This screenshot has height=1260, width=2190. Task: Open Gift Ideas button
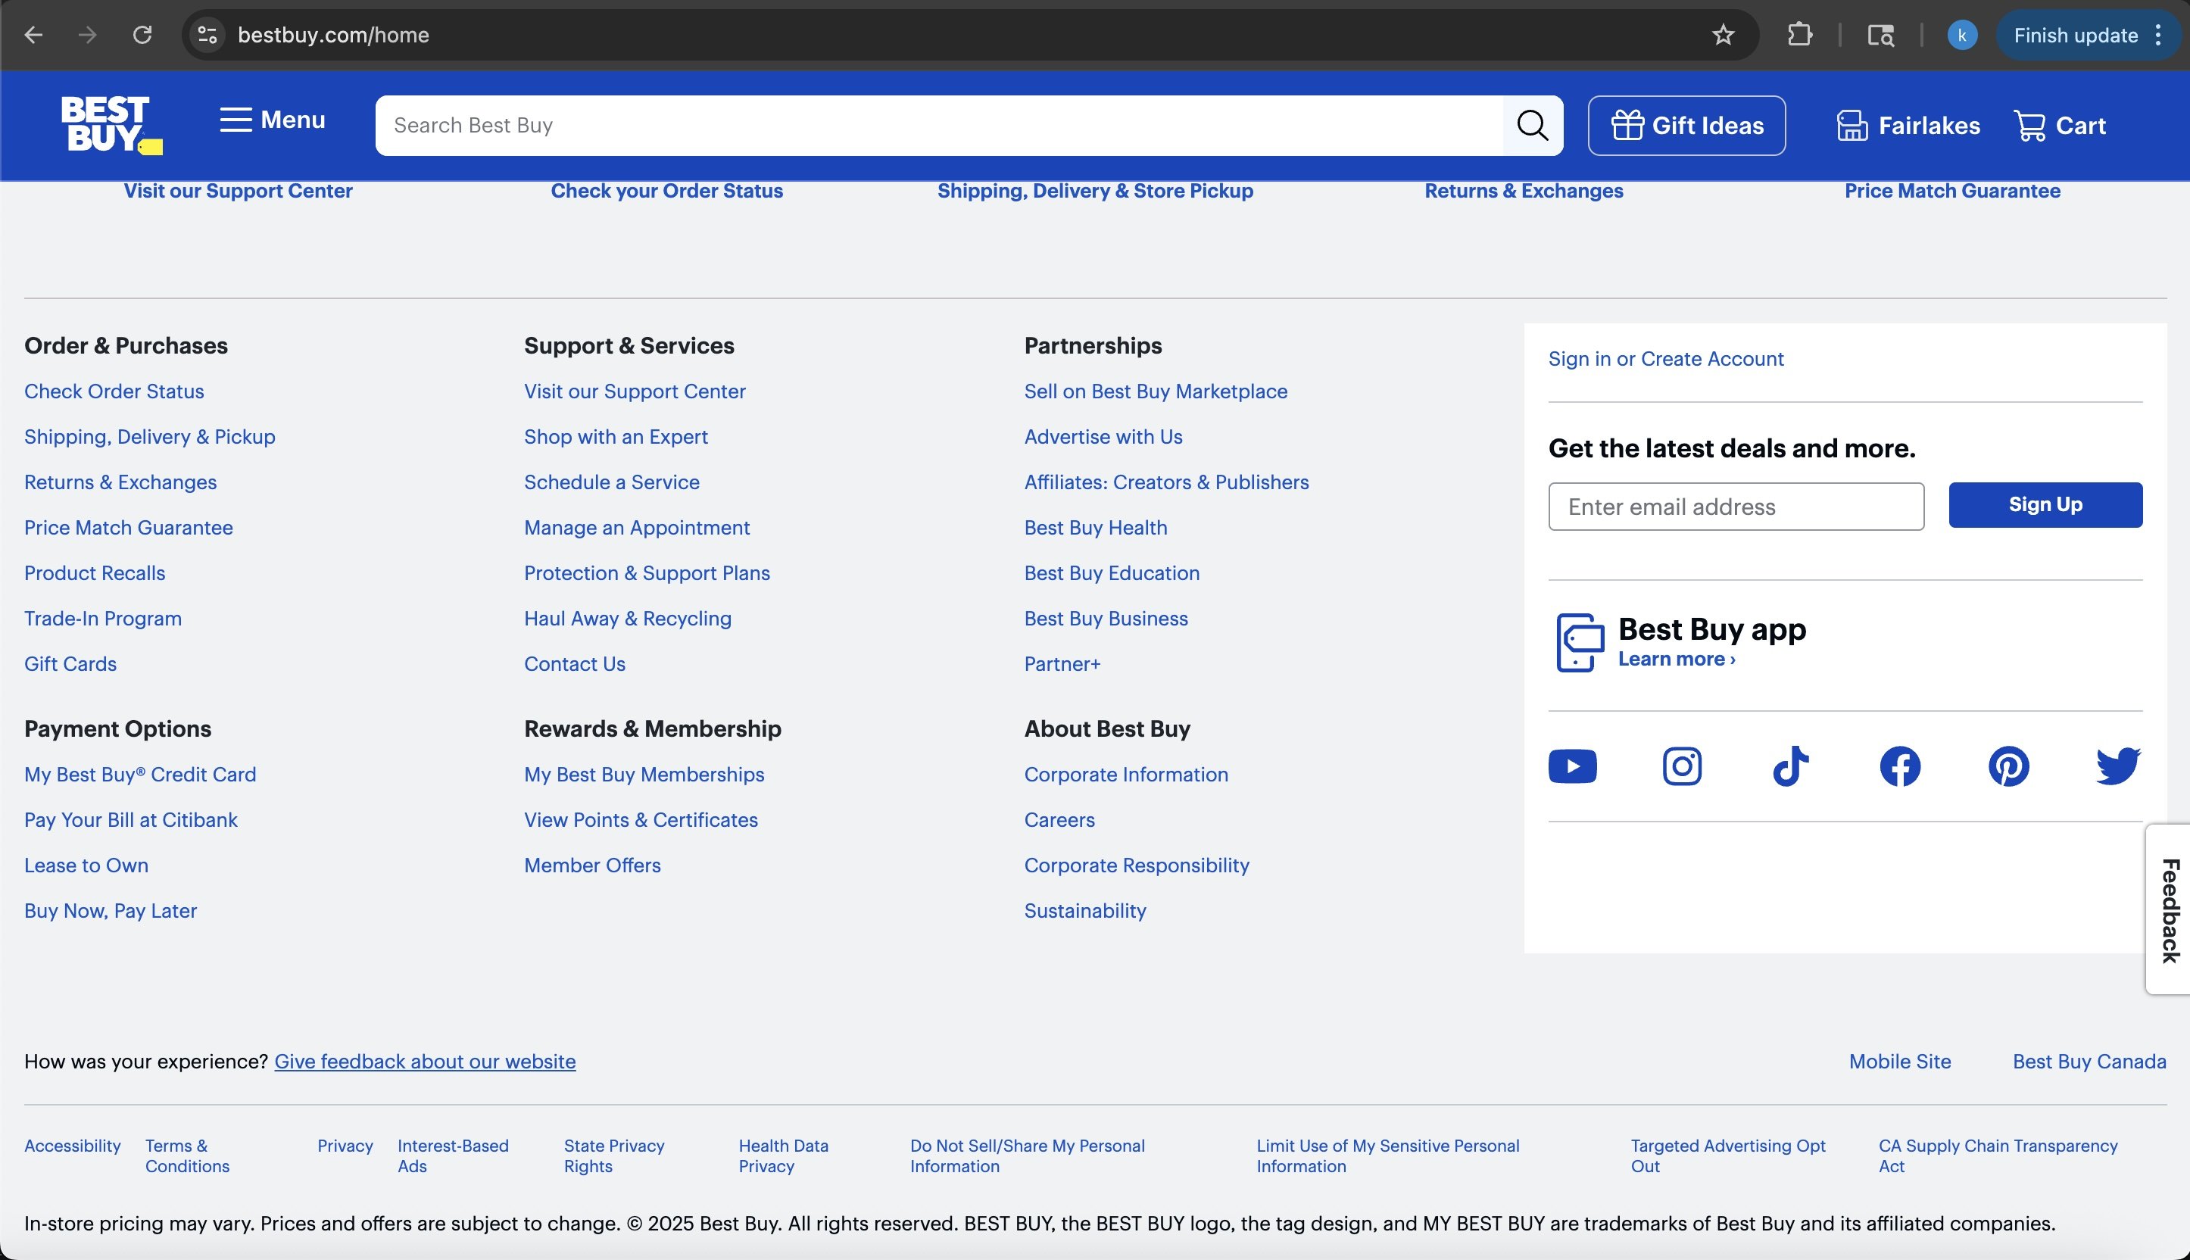[x=1686, y=126]
